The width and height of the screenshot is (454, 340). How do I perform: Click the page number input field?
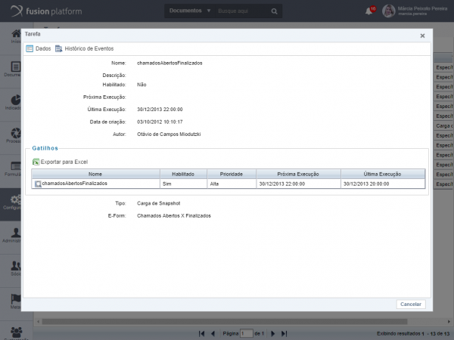[246, 333]
